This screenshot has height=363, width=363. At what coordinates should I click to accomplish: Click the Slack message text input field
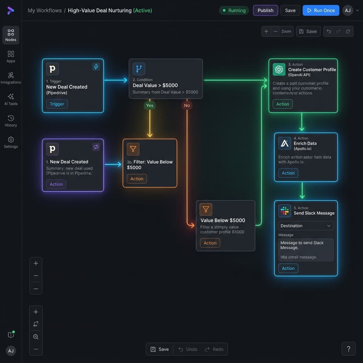coord(306,249)
